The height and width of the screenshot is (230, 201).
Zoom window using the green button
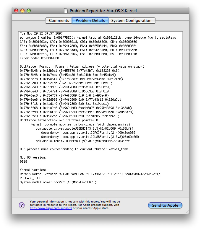coord(29,11)
